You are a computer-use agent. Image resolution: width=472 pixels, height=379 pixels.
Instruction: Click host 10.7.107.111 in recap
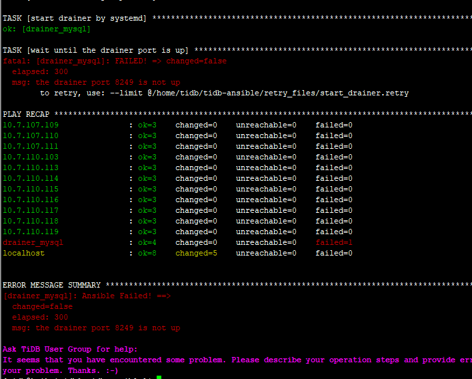point(31,146)
